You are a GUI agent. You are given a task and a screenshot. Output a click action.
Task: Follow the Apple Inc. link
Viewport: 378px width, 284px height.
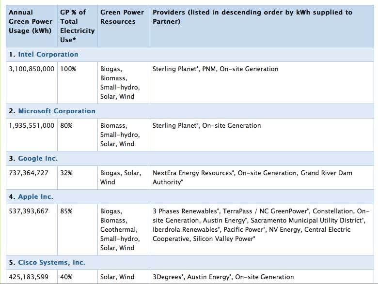[35, 197]
